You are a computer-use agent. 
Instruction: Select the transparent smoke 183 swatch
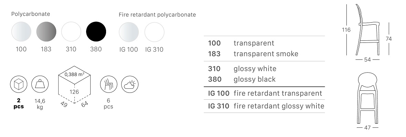(46, 32)
